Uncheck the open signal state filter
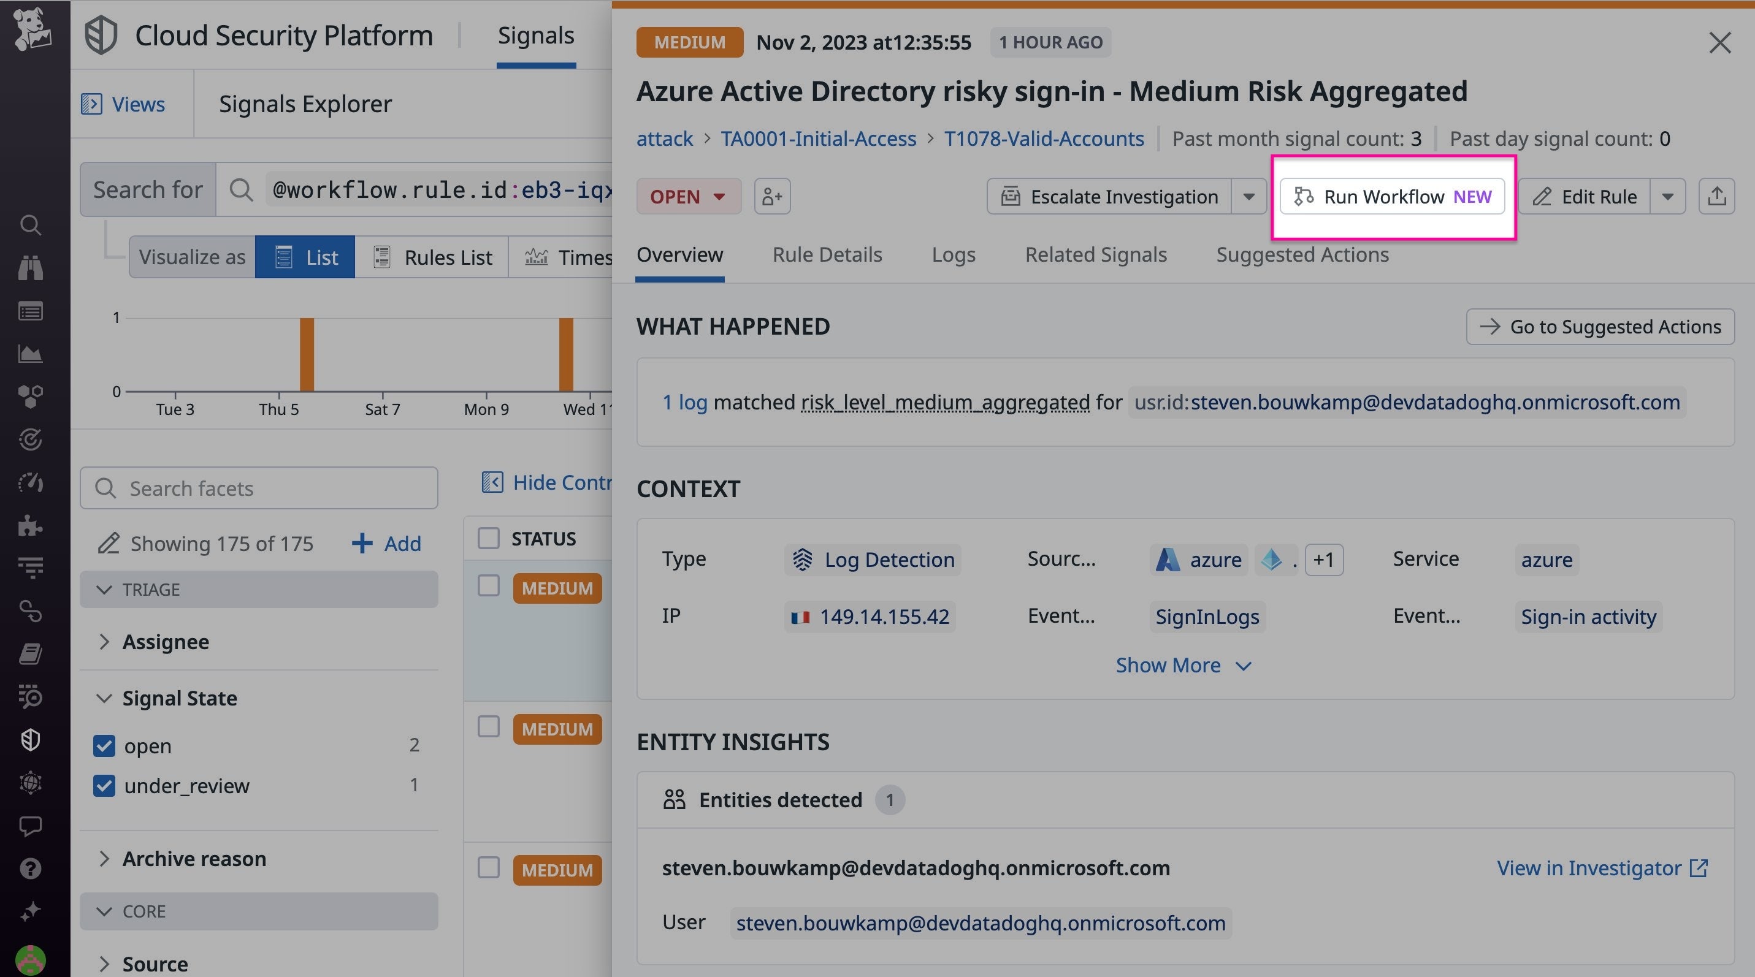The image size is (1755, 977). point(104,745)
